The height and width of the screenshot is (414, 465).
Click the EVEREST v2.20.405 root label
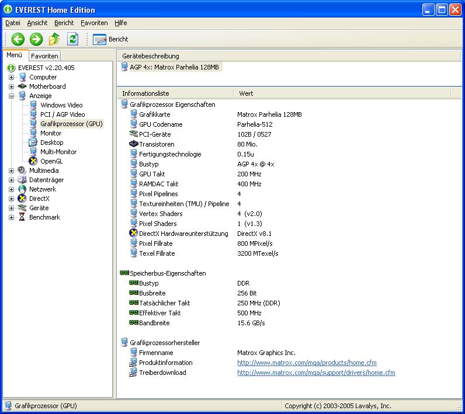tap(46, 68)
